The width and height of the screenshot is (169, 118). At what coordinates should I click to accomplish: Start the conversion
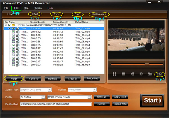(152, 101)
